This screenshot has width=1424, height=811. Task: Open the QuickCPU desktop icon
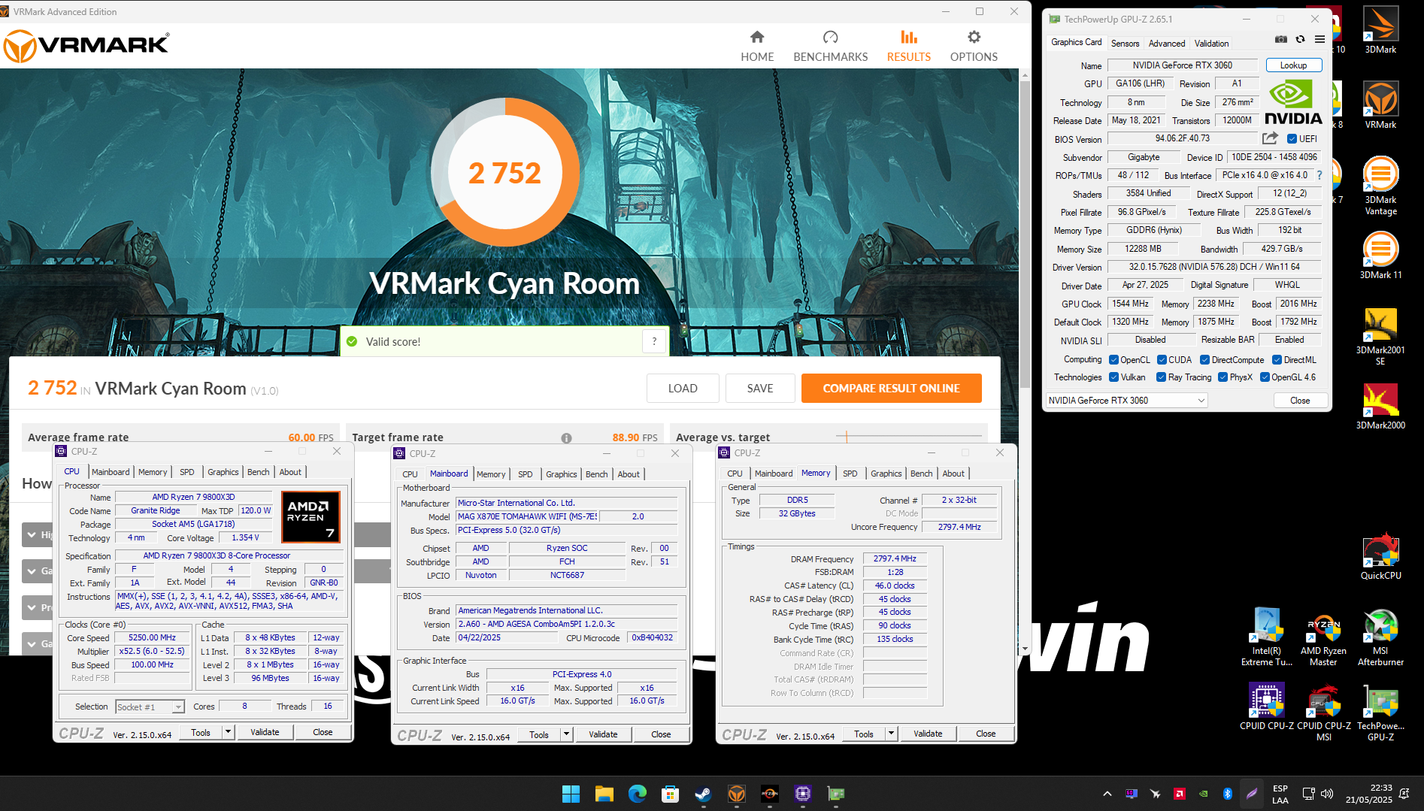[1380, 556]
